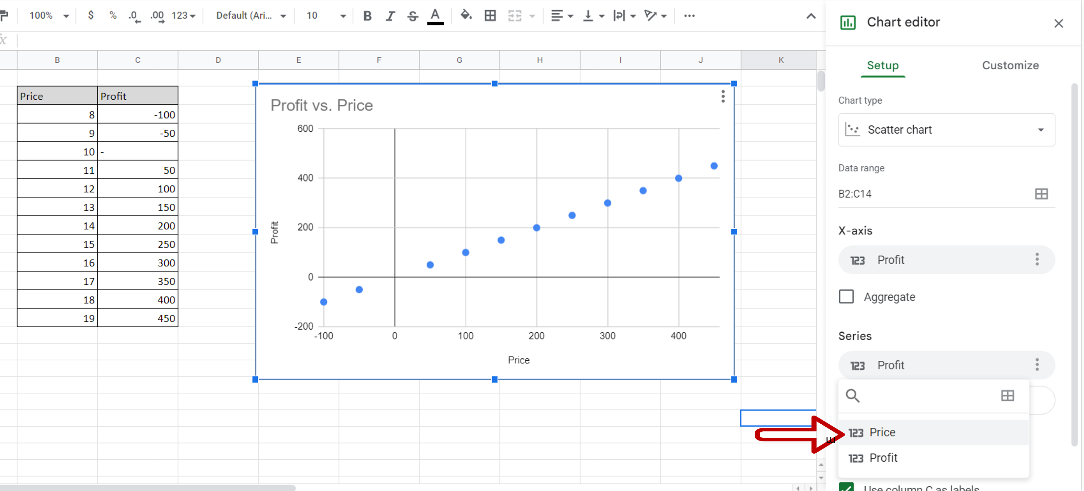1084x491 pixels.
Task: Open borders tool
Action: point(490,16)
